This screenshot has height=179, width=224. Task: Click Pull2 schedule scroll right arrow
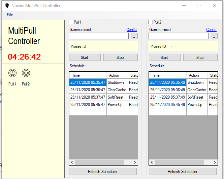pyautogui.click(x=215, y=162)
